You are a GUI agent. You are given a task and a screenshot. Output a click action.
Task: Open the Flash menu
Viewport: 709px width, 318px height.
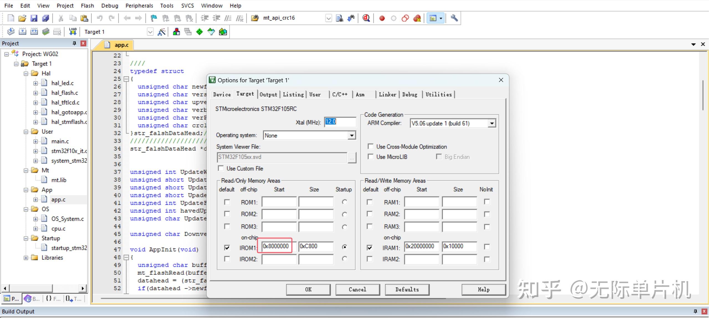pyautogui.click(x=87, y=6)
